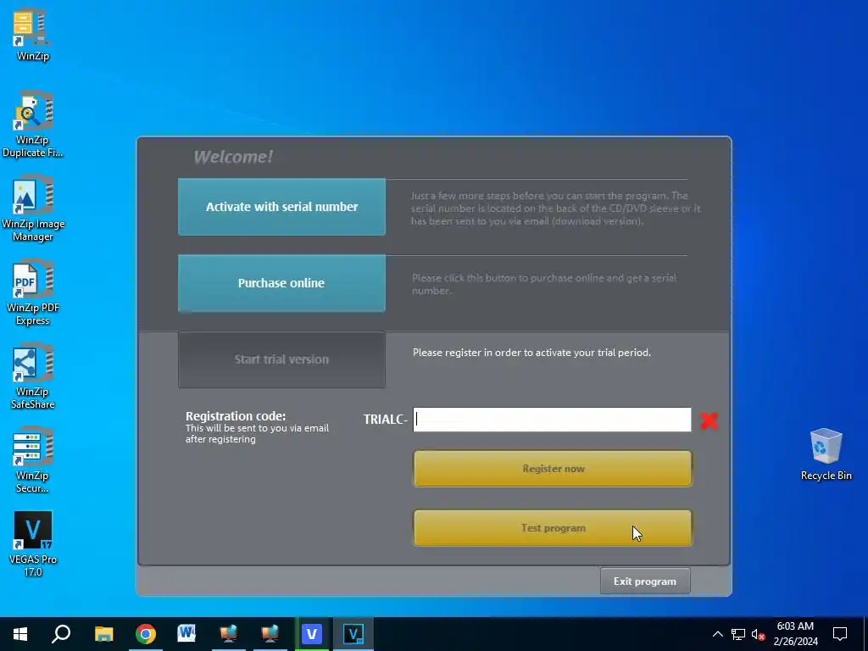This screenshot has height=651, width=868.
Task: Click the TRIALC- prefix label
Action: [386, 420]
